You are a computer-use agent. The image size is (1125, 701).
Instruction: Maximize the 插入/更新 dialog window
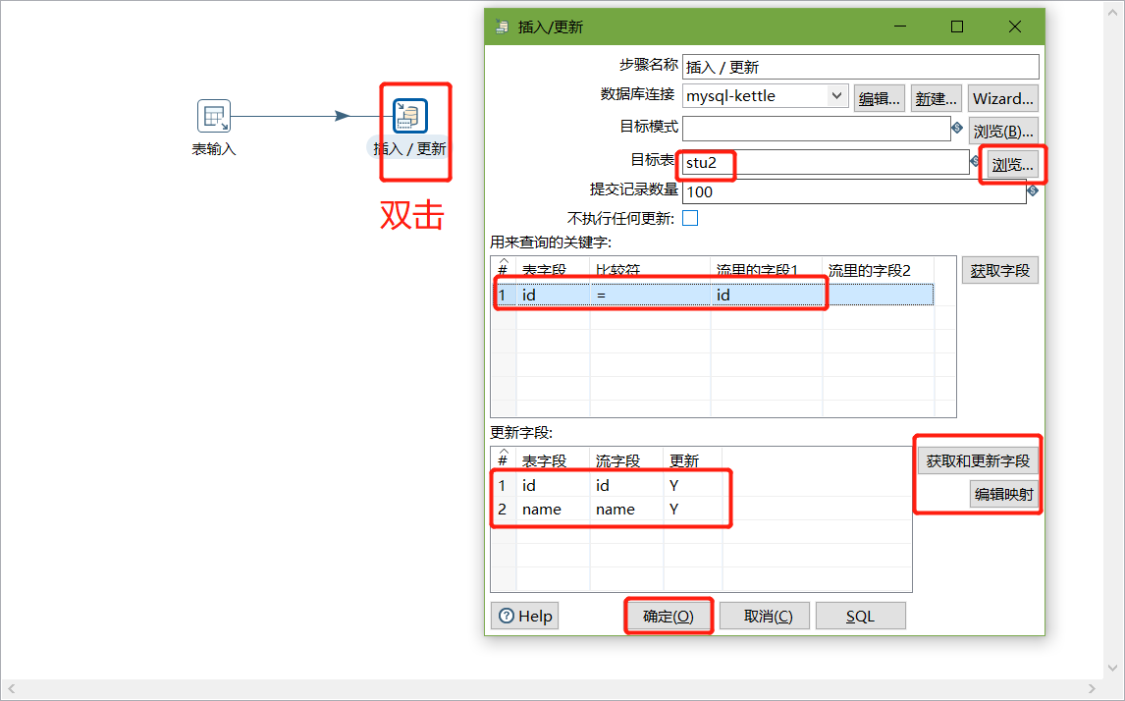point(957,27)
